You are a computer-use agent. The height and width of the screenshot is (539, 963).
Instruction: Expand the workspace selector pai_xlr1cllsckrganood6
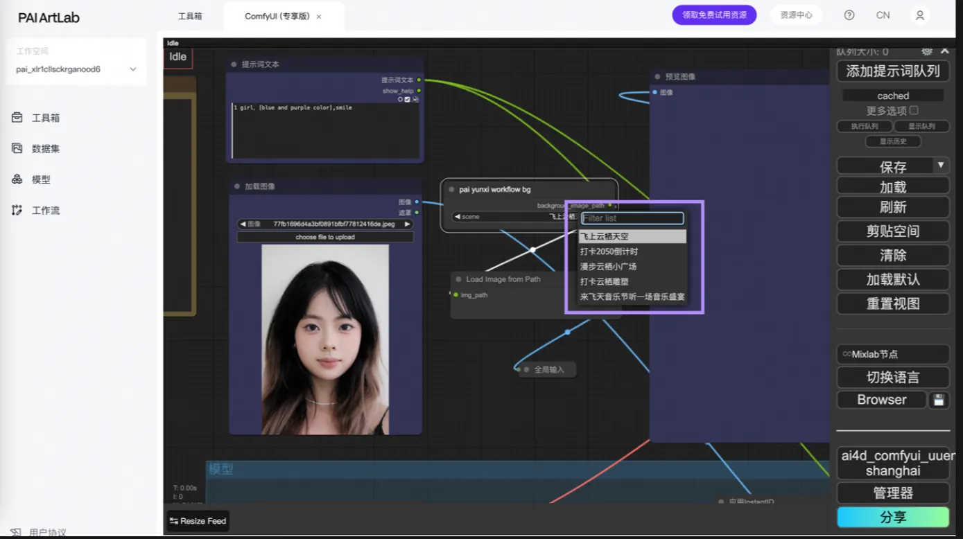click(x=76, y=69)
